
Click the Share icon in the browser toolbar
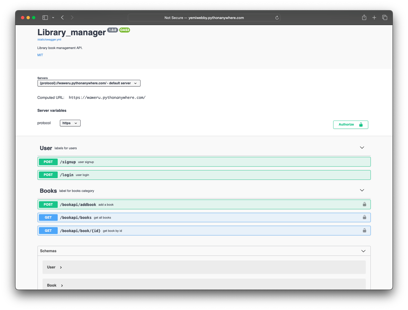[364, 17]
